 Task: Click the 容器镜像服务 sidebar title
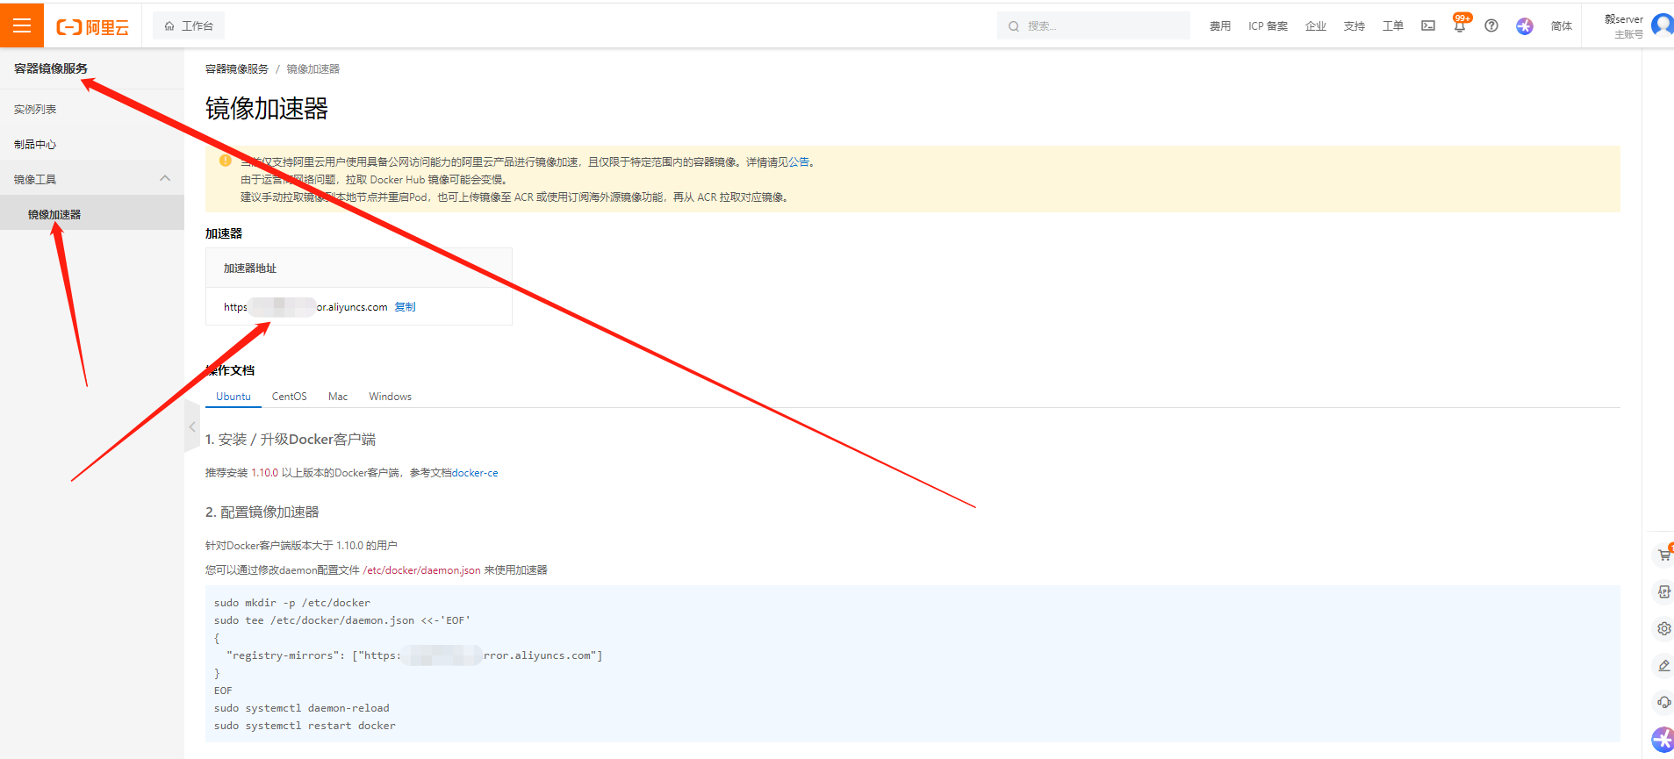click(x=51, y=68)
